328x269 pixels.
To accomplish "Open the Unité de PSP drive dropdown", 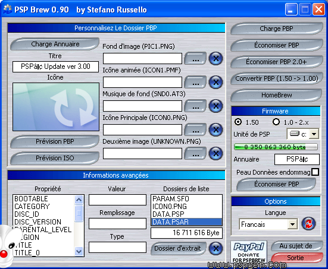I will 314,134.
